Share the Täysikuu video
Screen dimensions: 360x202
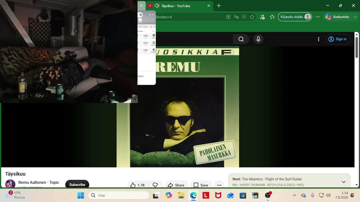tap(176, 185)
